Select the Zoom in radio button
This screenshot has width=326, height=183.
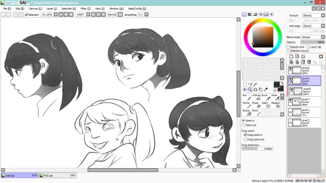[243, 120]
